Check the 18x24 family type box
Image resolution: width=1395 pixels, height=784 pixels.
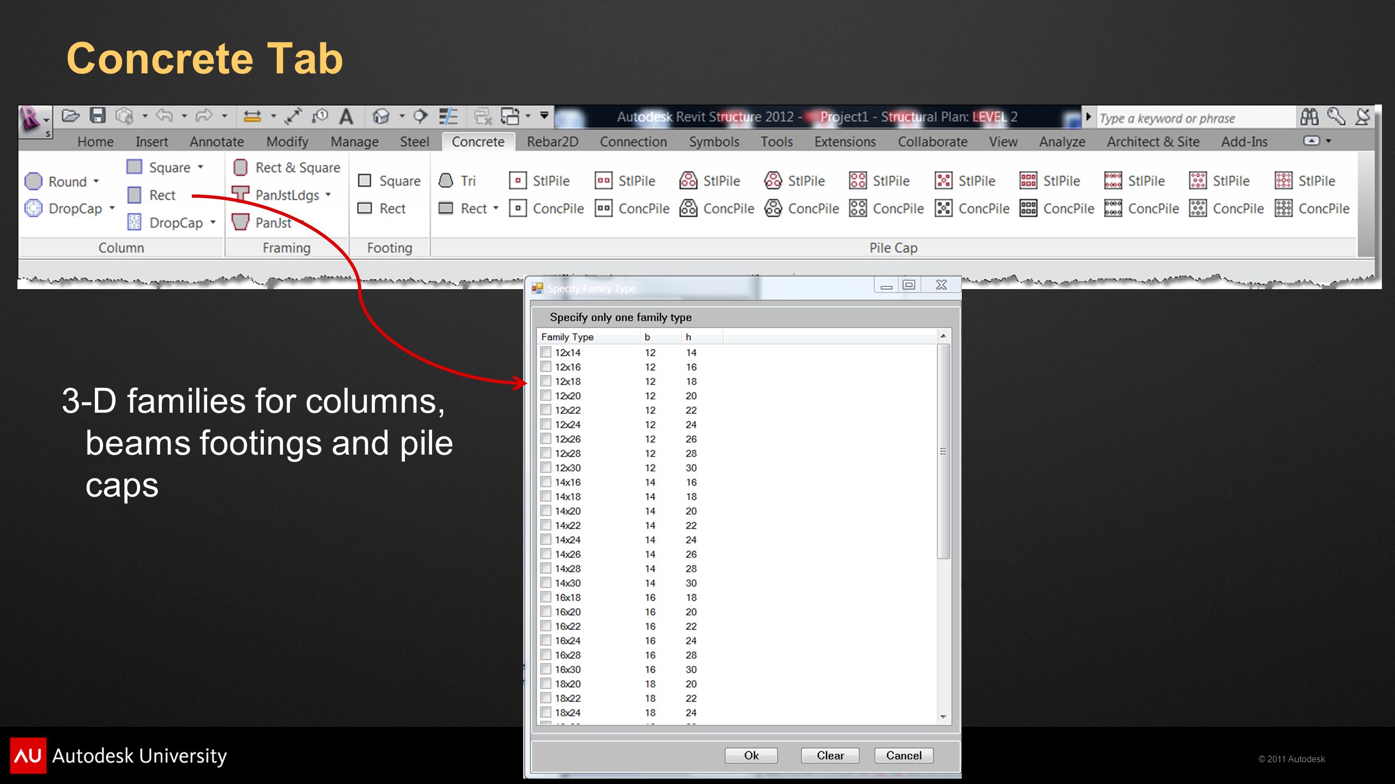coord(545,712)
